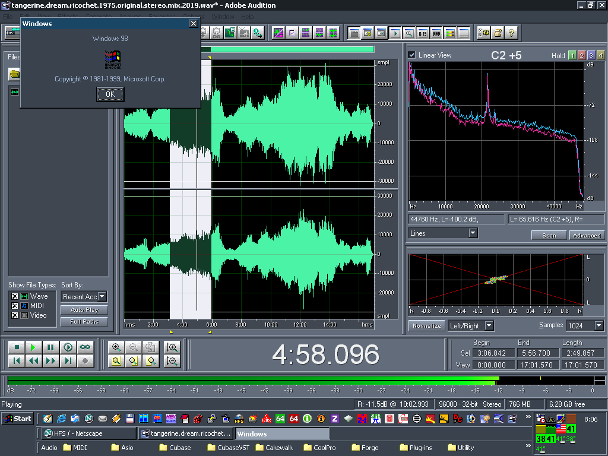Click the Fast Forward transport icon
The height and width of the screenshot is (456, 608).
[x=51, y=360]
